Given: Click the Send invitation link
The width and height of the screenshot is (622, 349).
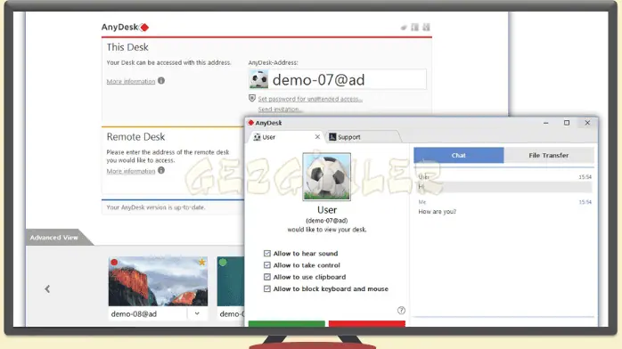Looking at the screenshot, I should pos(280,109).
